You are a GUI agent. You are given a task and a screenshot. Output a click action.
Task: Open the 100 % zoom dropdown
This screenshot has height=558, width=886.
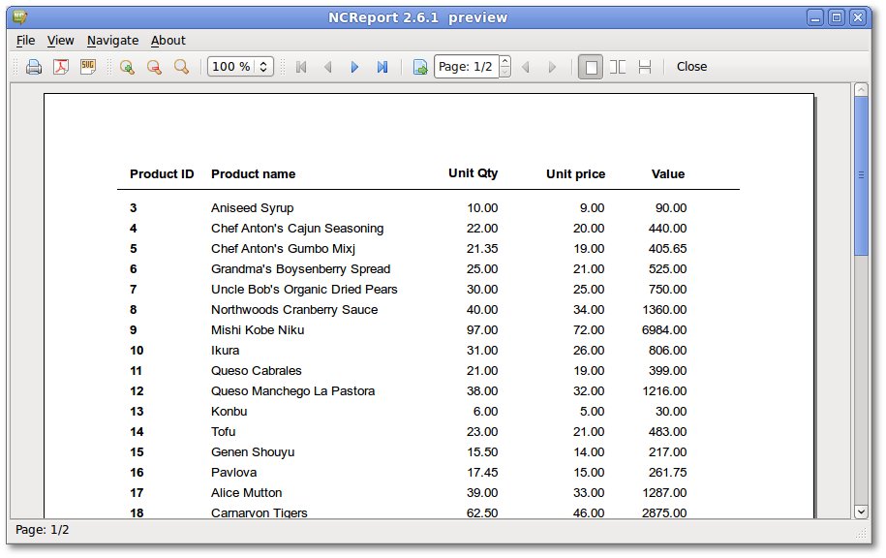[240, 67]
